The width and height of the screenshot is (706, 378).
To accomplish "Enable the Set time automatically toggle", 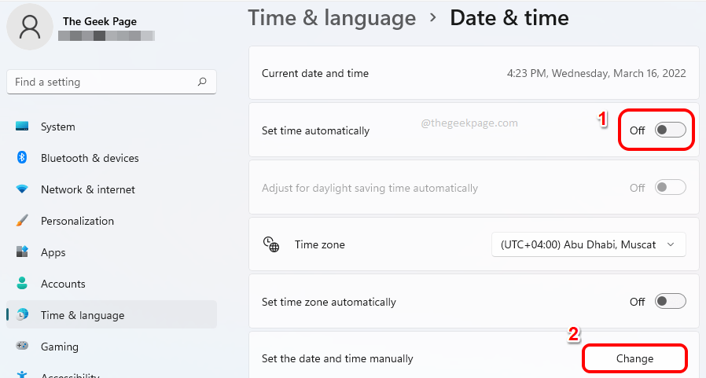I will pos(670,130).
